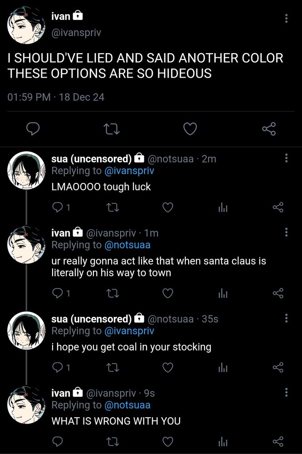Click @ivanspriv link in first sua reply
The image size is (302, 454).
point(129,171)
